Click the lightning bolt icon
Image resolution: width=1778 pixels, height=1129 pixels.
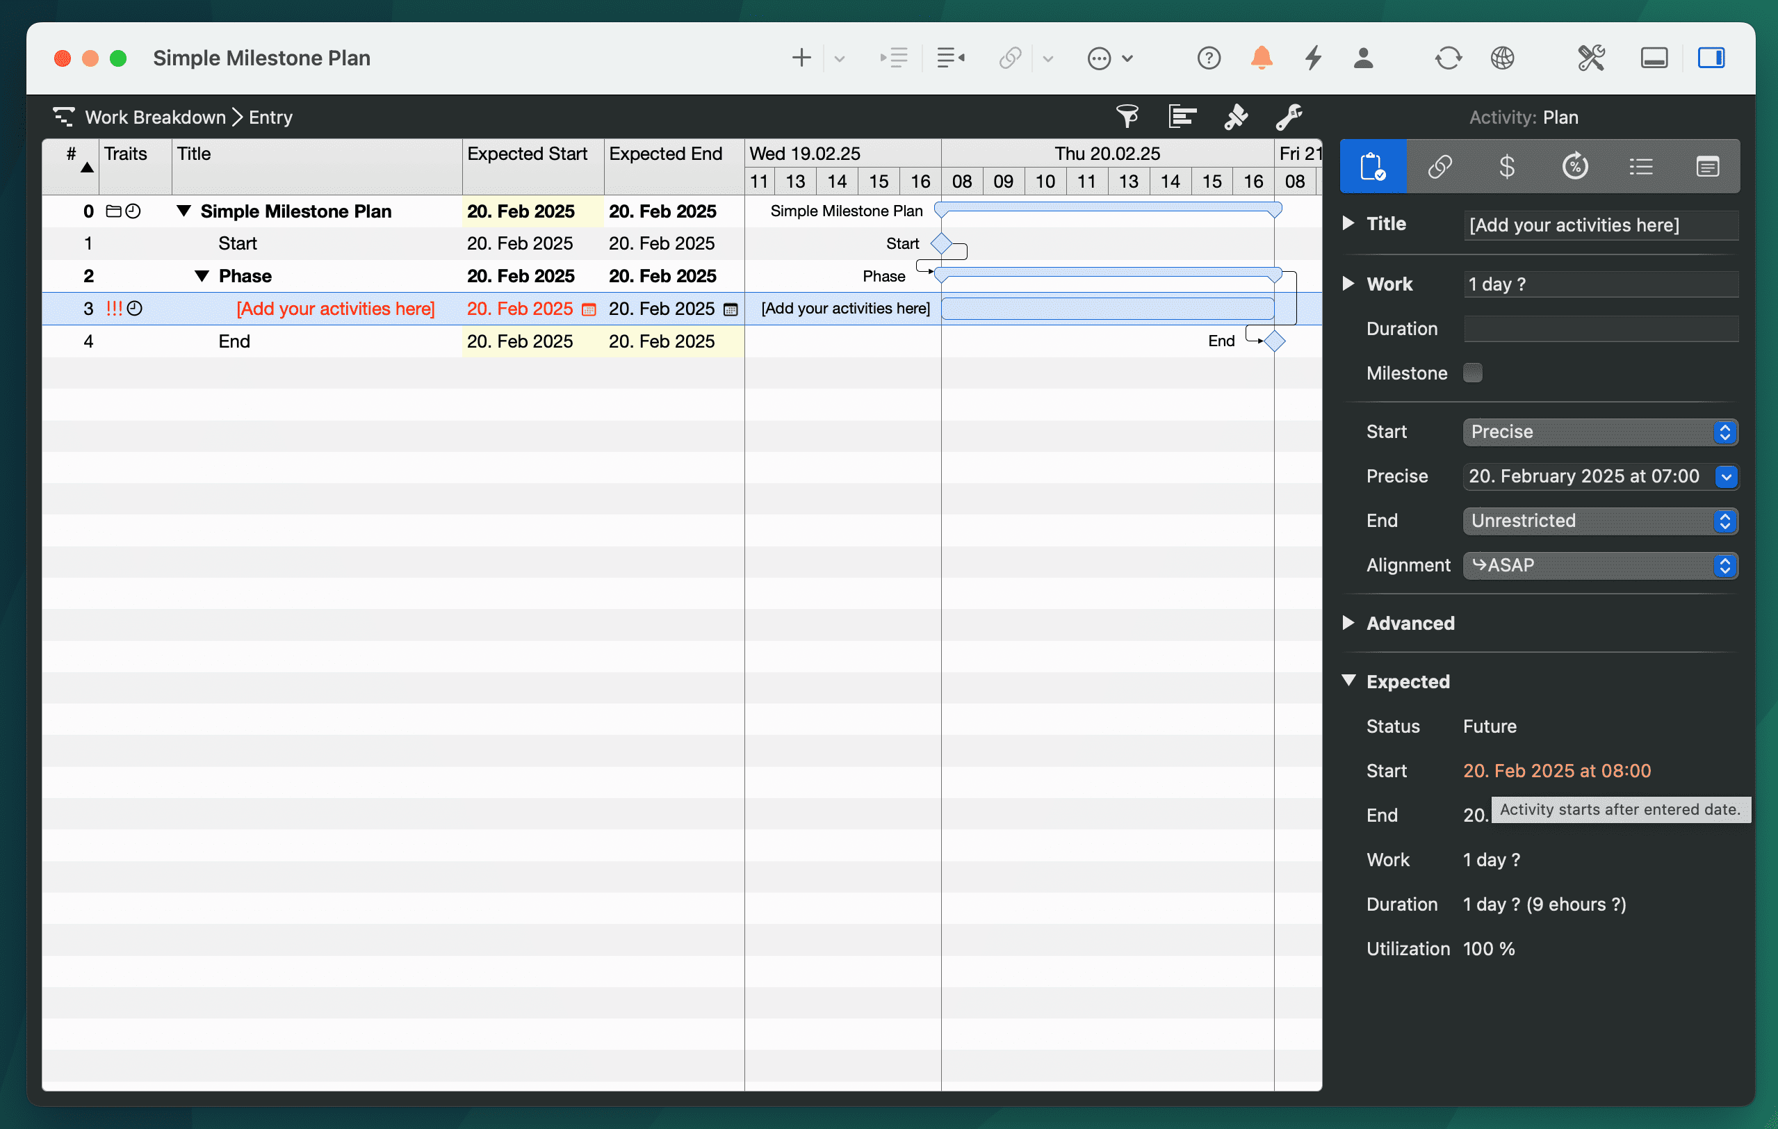coord(1313,58)
